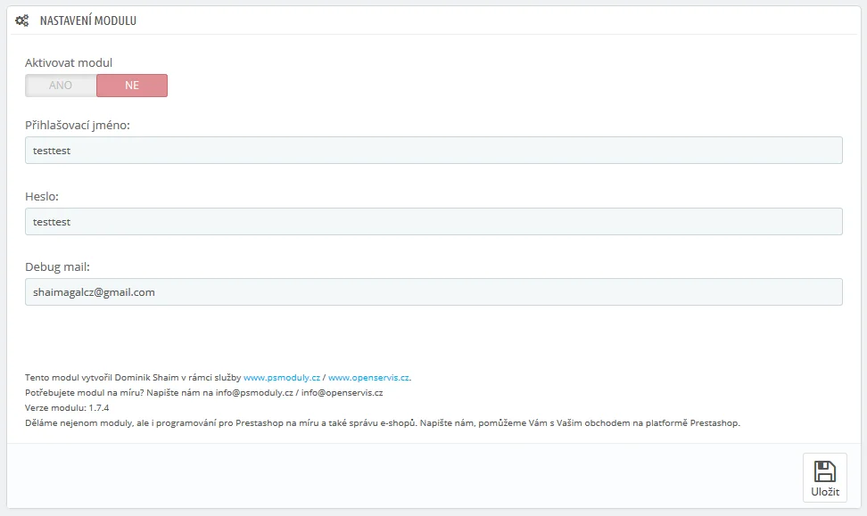This screenshot has width=867, height=516.
Task: Click the Heslo field label
Action: click(42, 196)
